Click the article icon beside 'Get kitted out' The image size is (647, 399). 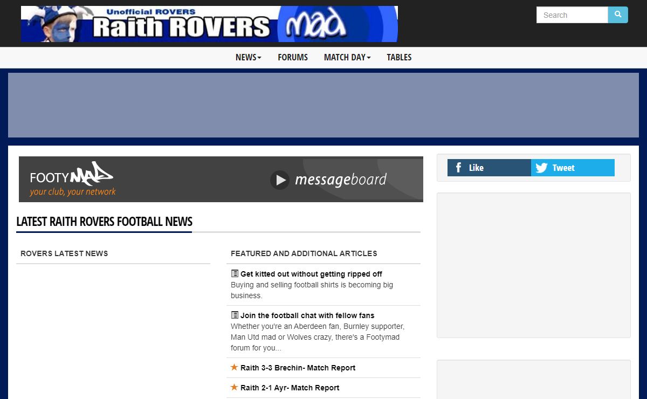click(235, 273)
